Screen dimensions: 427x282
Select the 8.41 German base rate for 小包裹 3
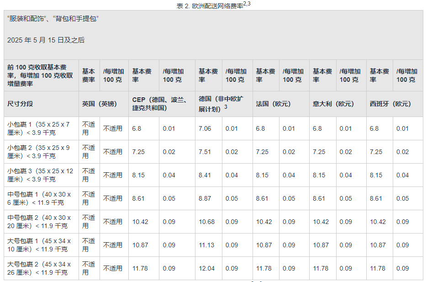click(205, 175)
